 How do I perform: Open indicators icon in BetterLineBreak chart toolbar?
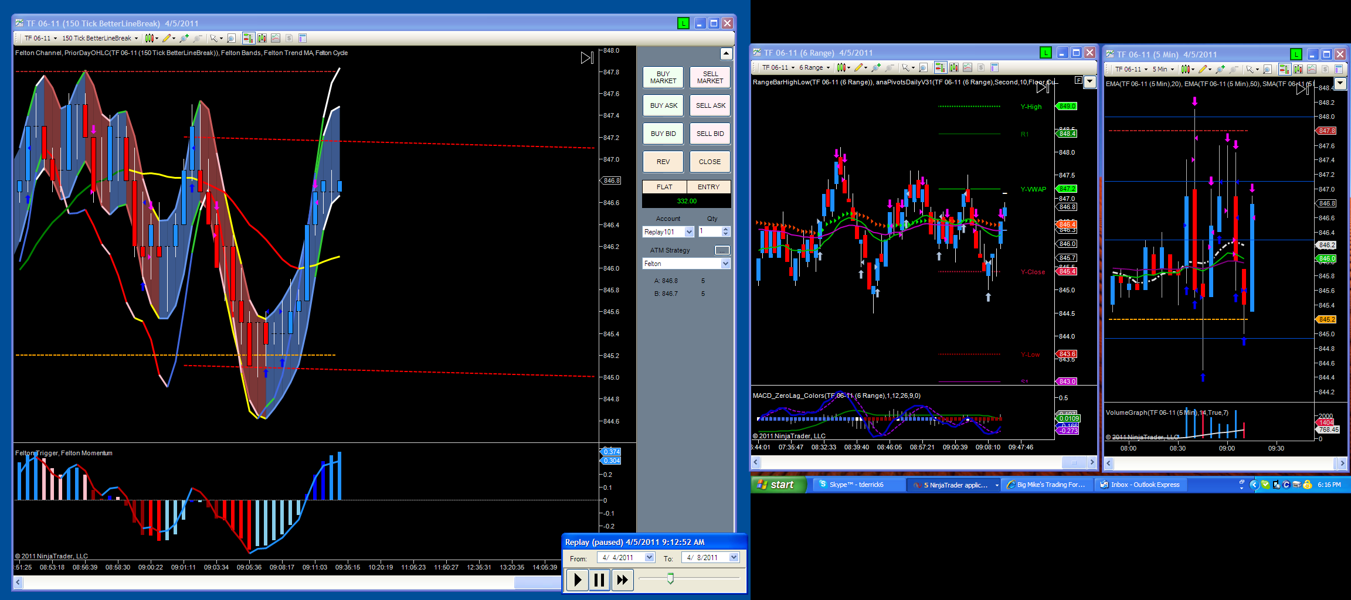275,38
